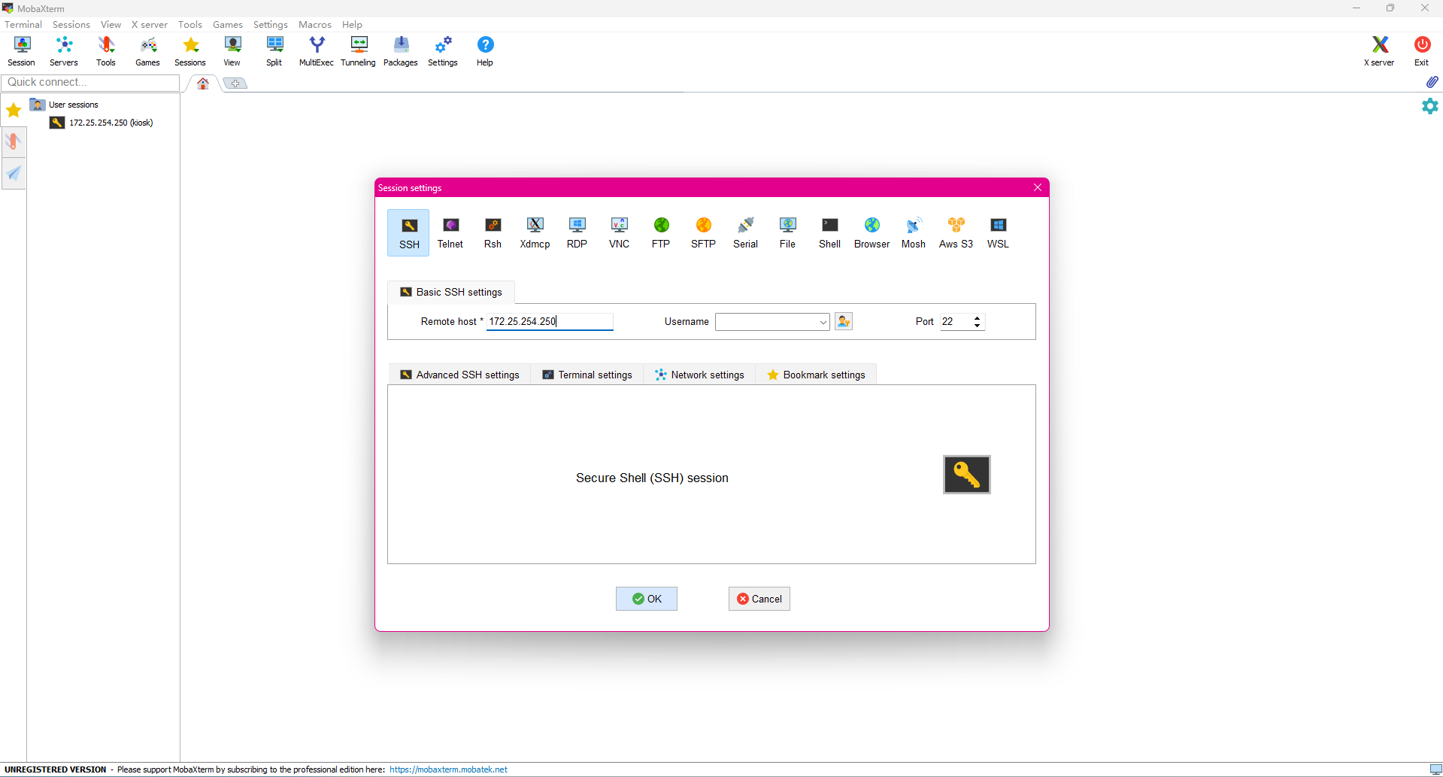This screenshot has width=1443, height=777.
Task: Show Sessions via the star toolbar button
Action: [190, 51]
